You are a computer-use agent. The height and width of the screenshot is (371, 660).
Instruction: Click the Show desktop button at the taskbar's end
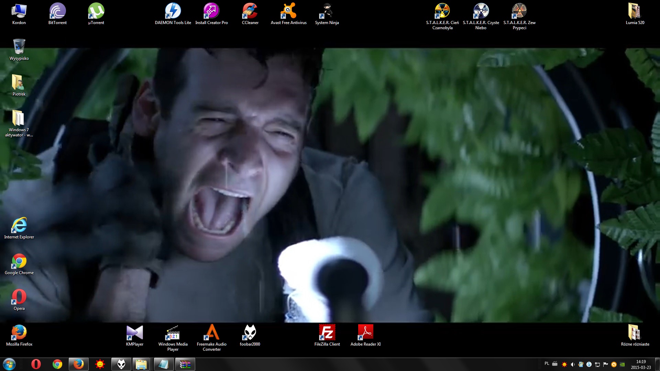pyautogui.click(x=657, y=364)
